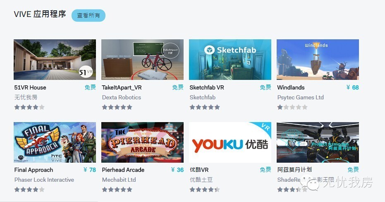385x202 pixels.
Task: Open the Project Azmodan robot thumbnail
Action: click(x=318, y=142)
